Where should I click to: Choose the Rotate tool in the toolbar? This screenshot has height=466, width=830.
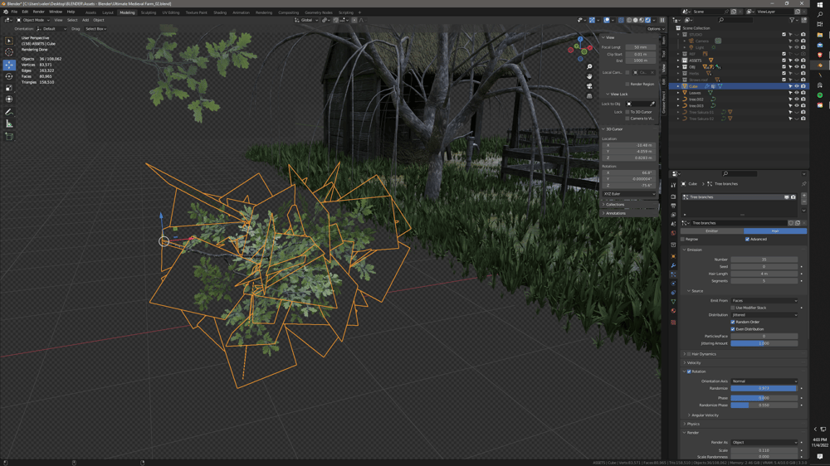pyautogui.click(x=9, y=76)
